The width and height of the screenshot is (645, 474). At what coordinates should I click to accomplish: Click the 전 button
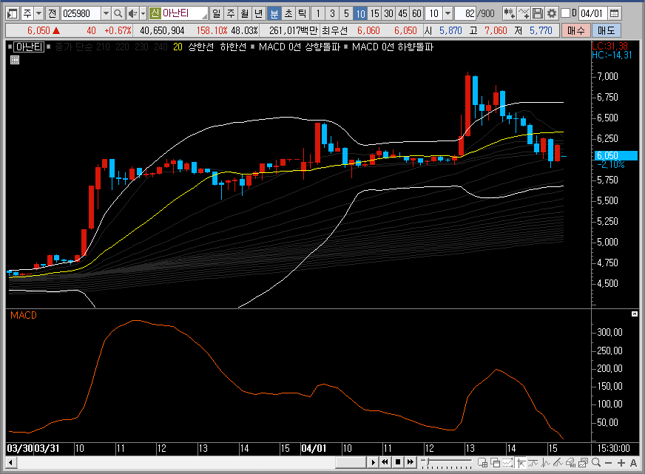pyautogui.click(x=52, y=13)
